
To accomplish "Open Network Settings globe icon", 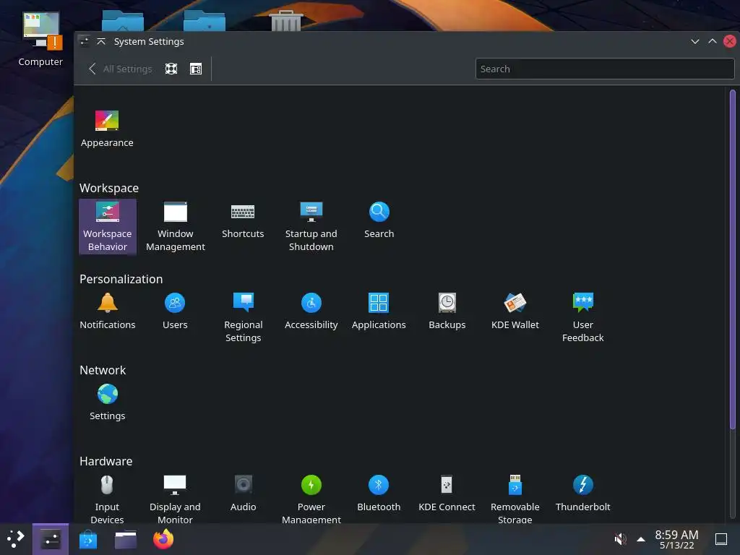I will 108,394.
